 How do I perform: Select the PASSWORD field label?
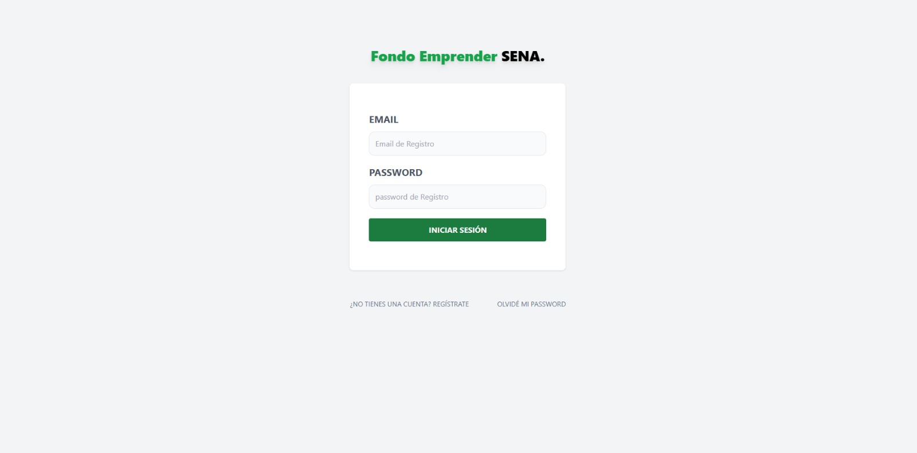[x=395, y=172]
